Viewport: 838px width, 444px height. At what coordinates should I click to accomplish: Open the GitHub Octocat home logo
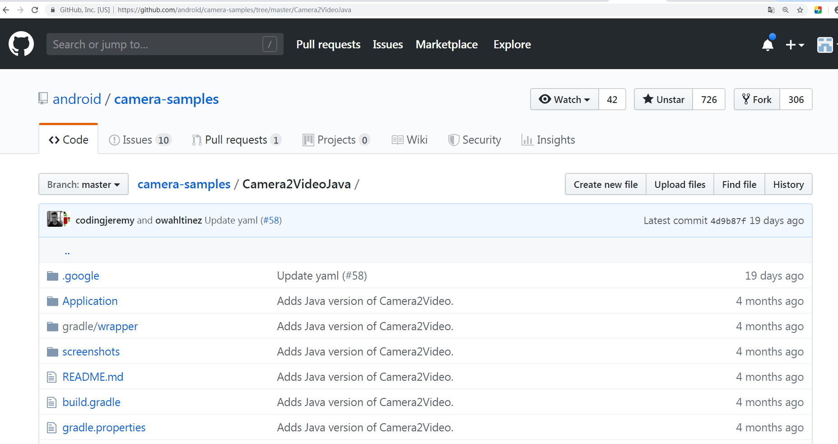pyautogui.click(x=21, y=44)
